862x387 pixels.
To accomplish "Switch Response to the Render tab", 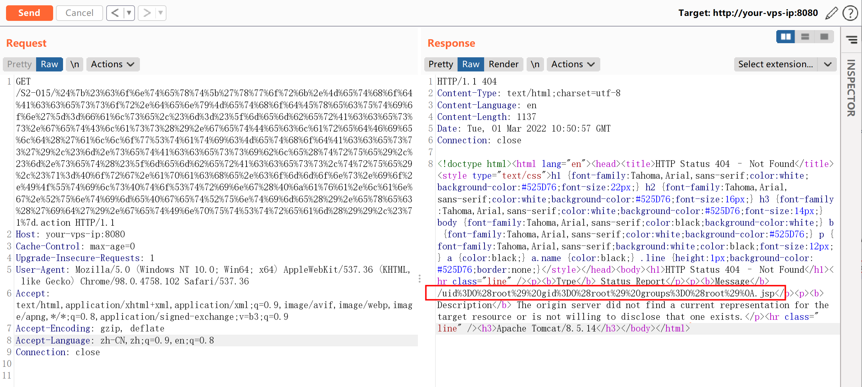I will click(x=503, y=64).
